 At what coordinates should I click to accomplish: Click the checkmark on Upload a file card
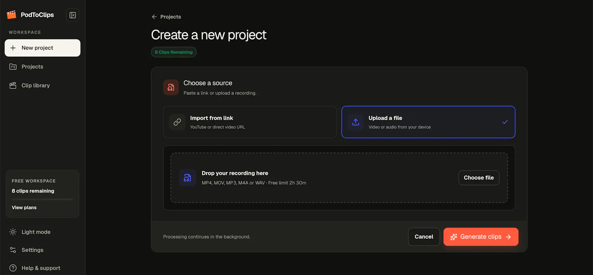[x=505, y=122]
